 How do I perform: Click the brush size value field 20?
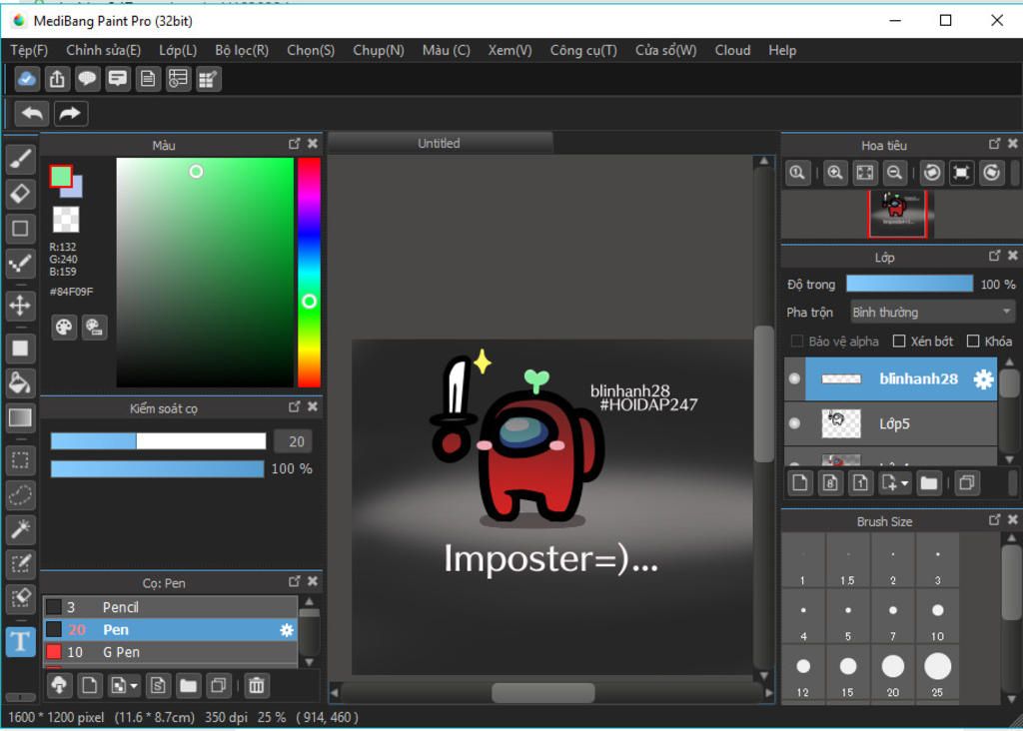coord(293,441)
